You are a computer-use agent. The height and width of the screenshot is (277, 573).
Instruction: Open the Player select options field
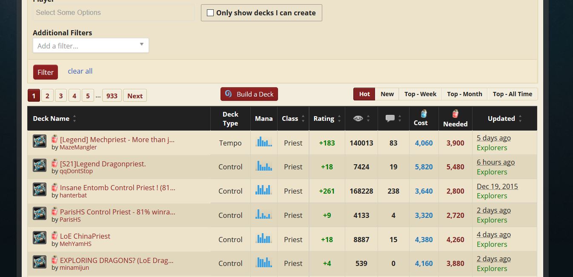point(113,13)
